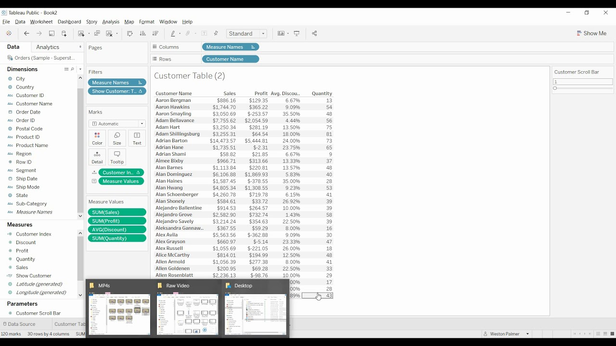Click the Tableau start page logo icon
This screenshot has height=346, width=616.
9,34
